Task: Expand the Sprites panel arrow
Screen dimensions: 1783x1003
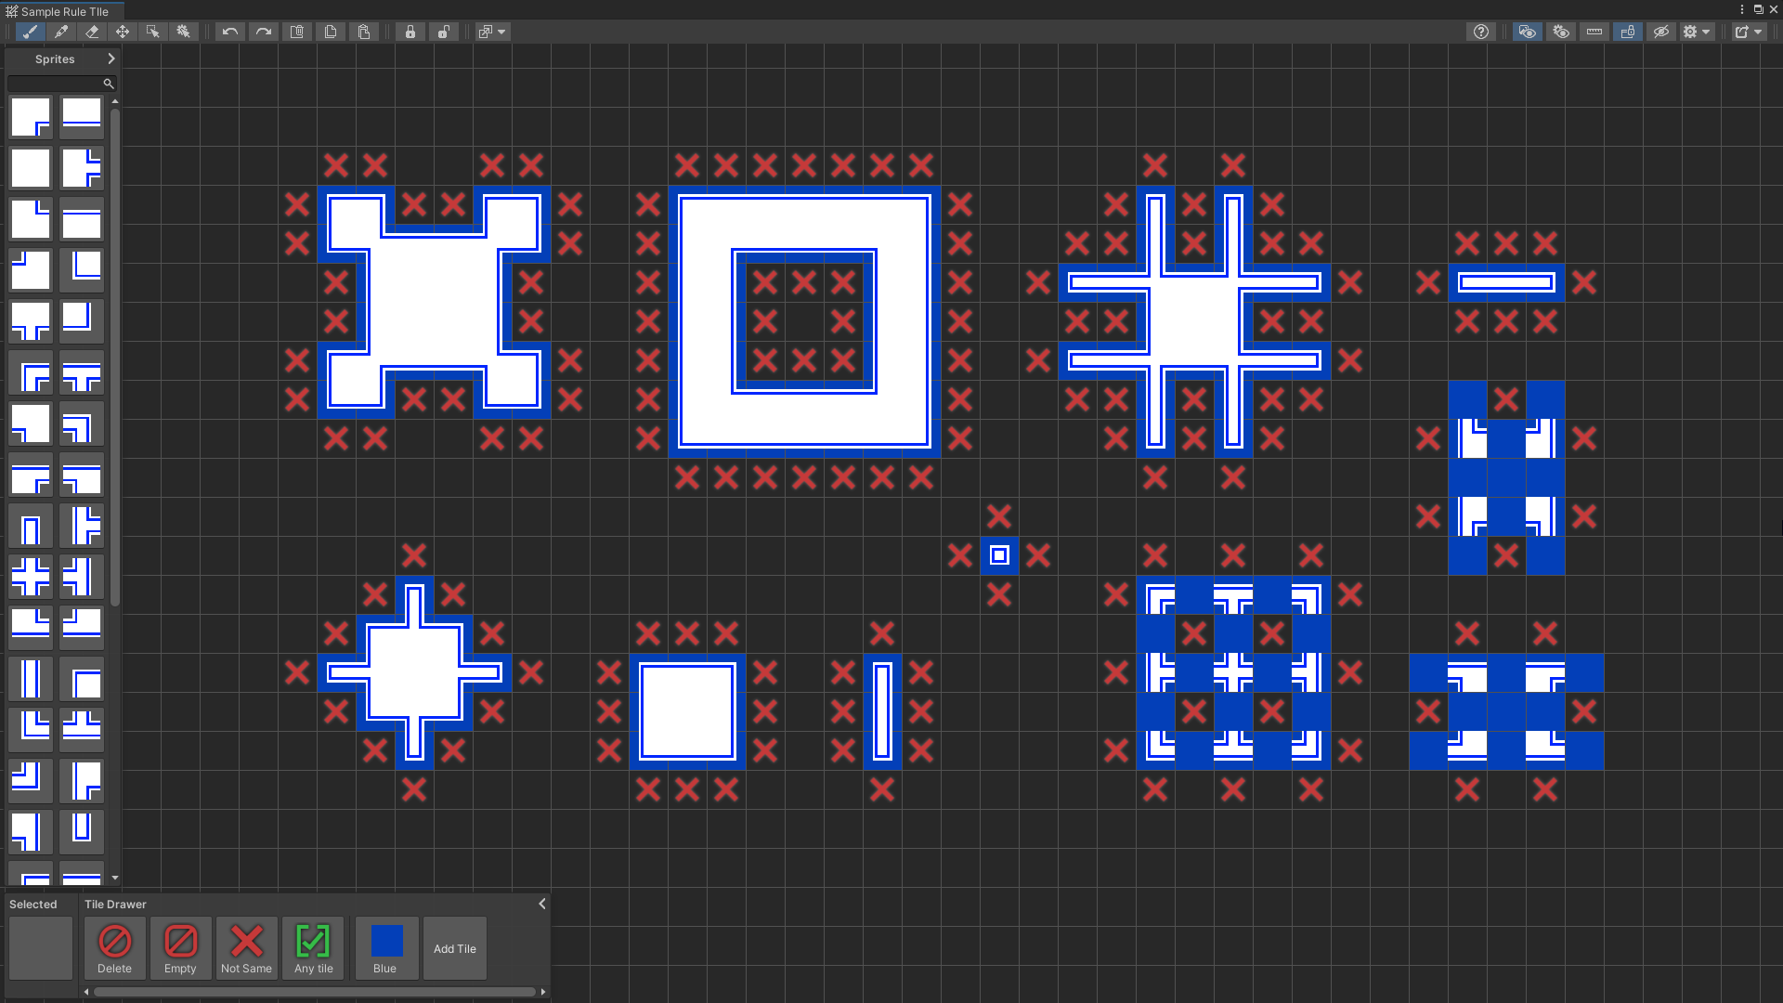Action: 111,59
